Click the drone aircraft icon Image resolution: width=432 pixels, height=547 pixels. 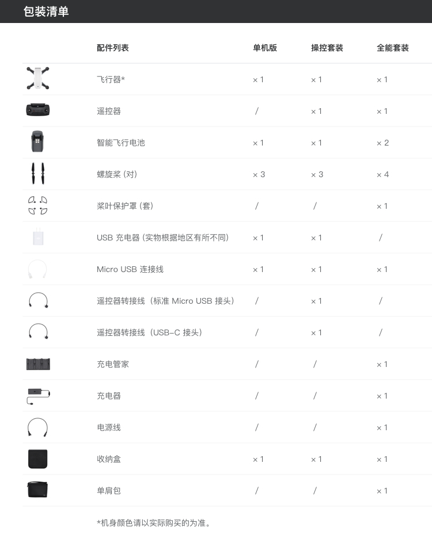[x=37, y=78]
